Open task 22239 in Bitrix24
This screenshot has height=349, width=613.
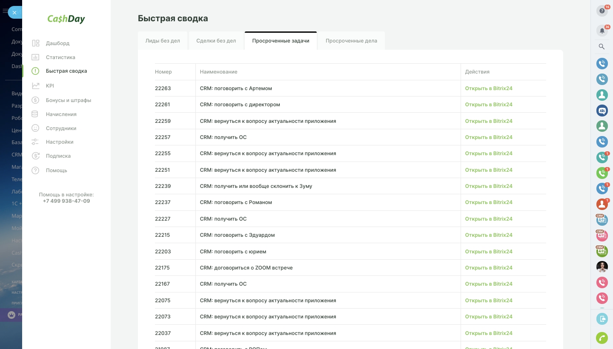[488, 186]
